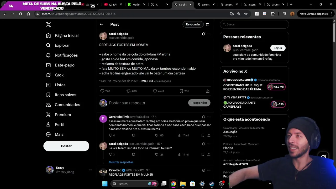Open Itens salvos bookmarks
Viewport: 336px width, 189px height.
pos(61,95)
